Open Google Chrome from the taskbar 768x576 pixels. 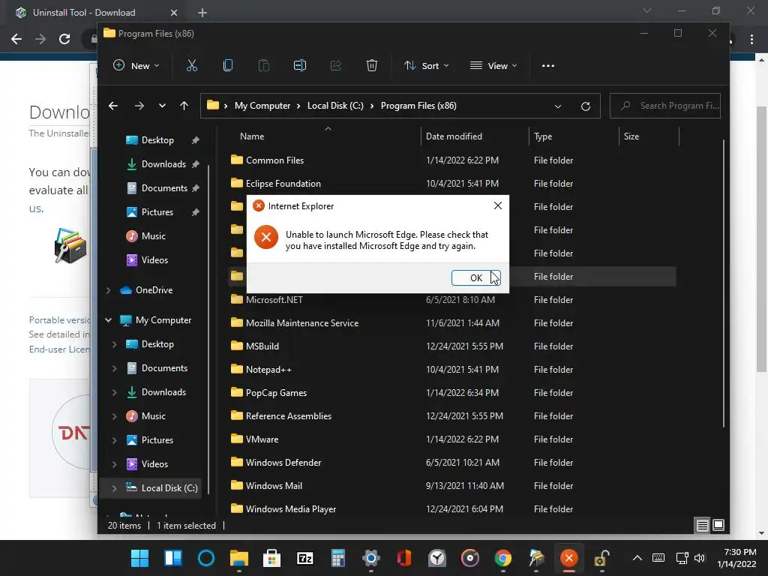pos(503,558)
